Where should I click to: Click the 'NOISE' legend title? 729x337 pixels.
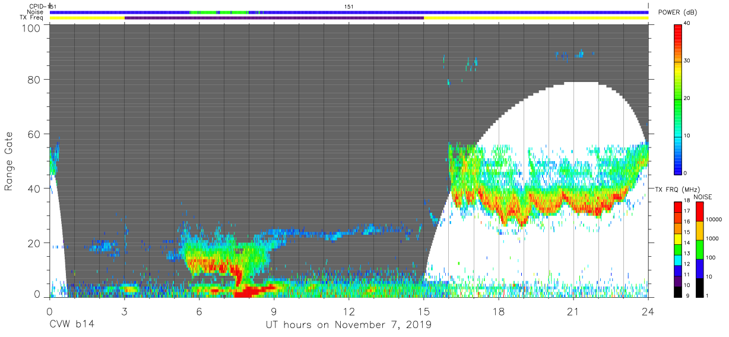[x=703, y=197]
